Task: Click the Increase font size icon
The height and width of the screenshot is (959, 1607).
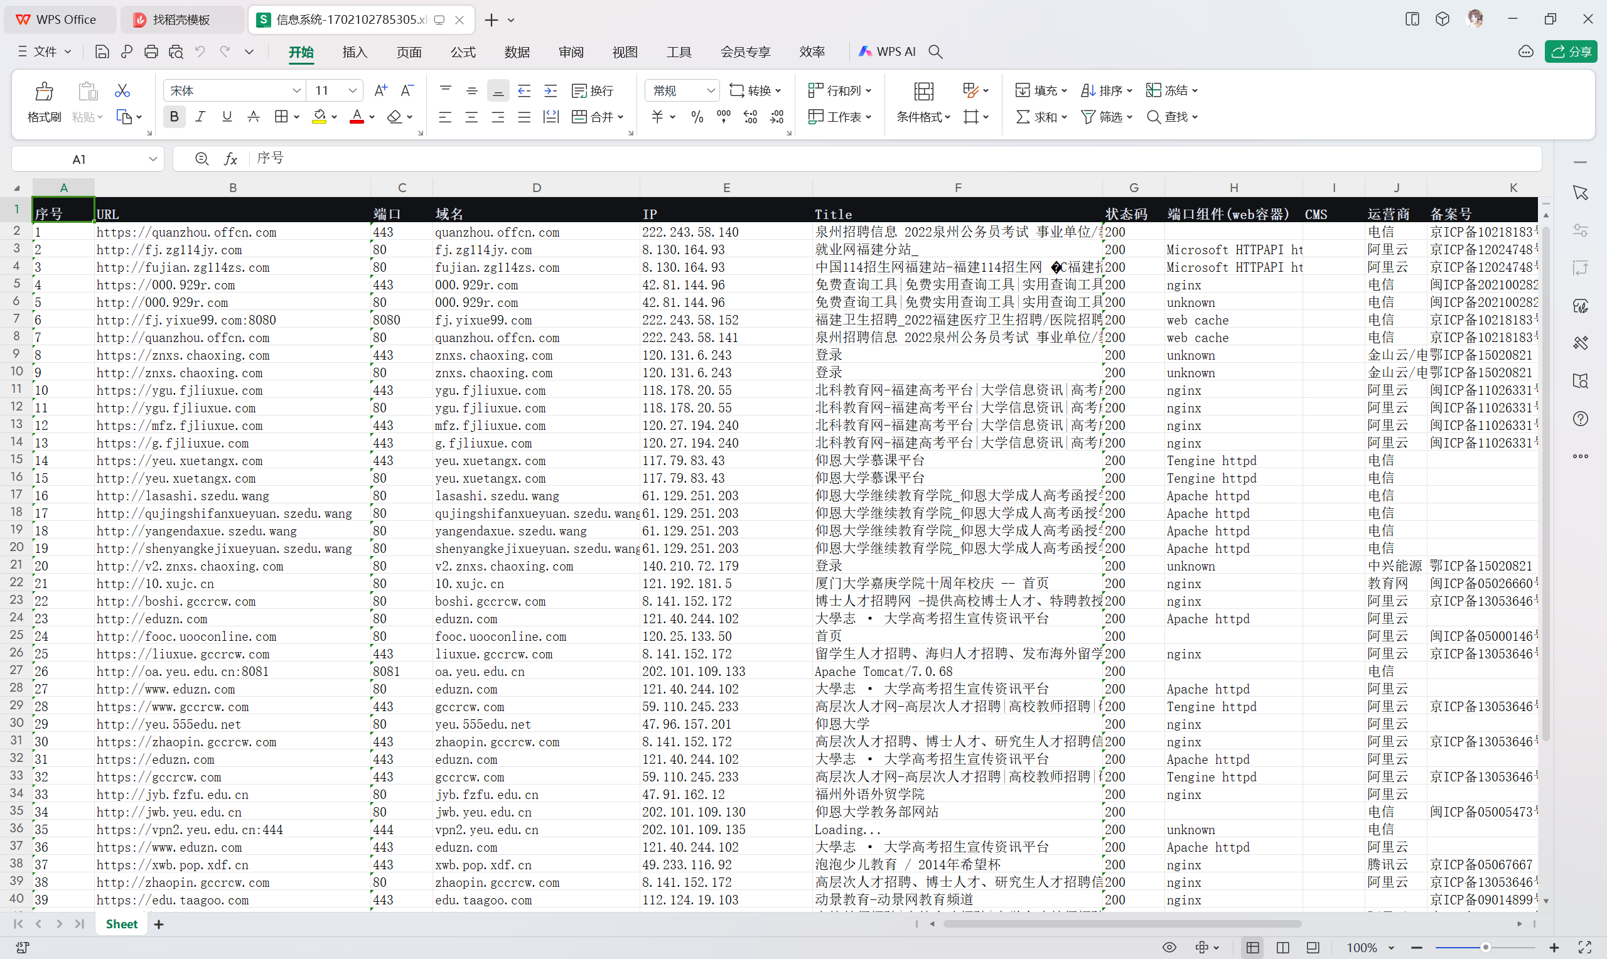Action: pos(381,90)
